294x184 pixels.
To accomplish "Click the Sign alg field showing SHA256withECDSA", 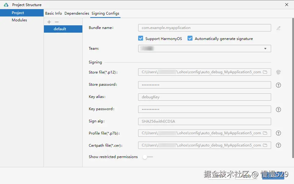I will (205, 121).
